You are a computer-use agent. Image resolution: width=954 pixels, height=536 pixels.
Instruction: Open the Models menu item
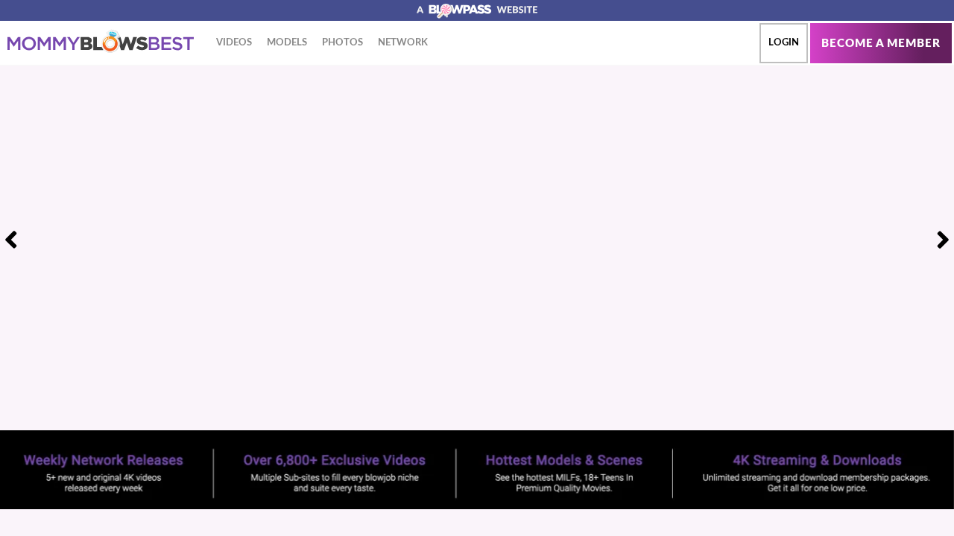tap(287, 42)
